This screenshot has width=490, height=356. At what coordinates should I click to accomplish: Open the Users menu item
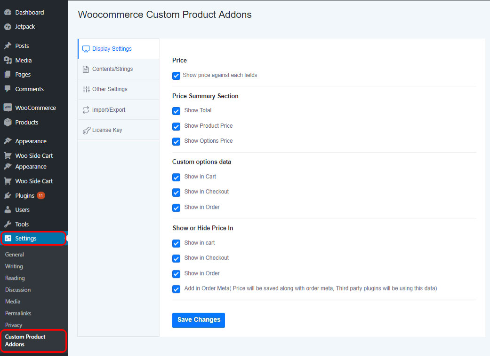(x=34, y=210)
